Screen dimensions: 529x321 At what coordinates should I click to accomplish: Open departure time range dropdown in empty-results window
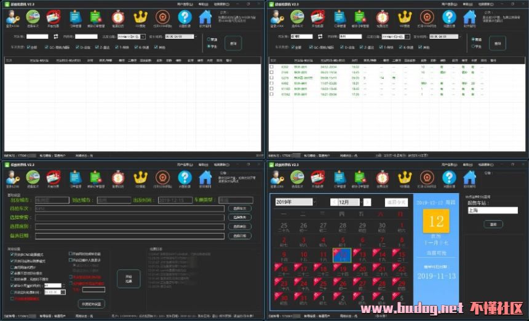196,36
